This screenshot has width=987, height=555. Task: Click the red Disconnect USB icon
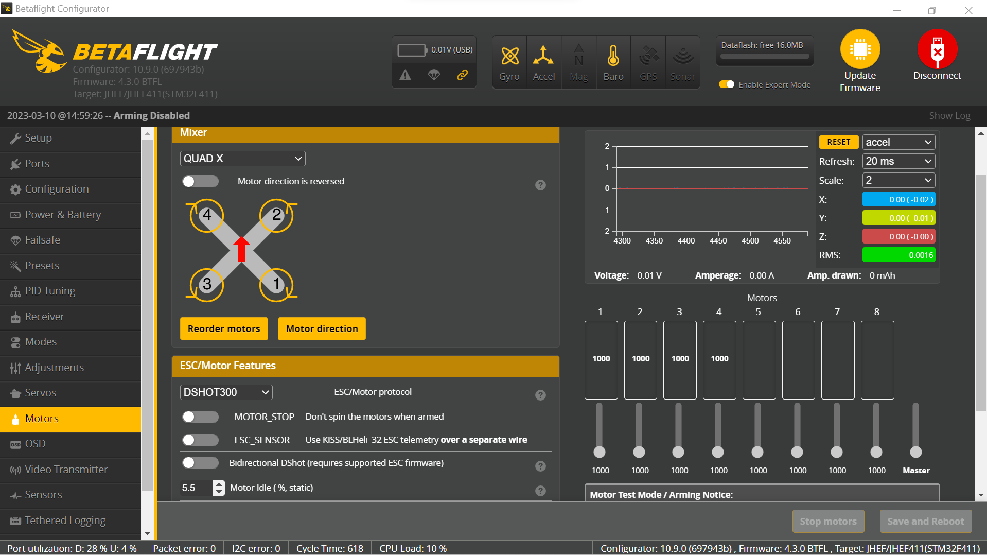tap(937, 49)
